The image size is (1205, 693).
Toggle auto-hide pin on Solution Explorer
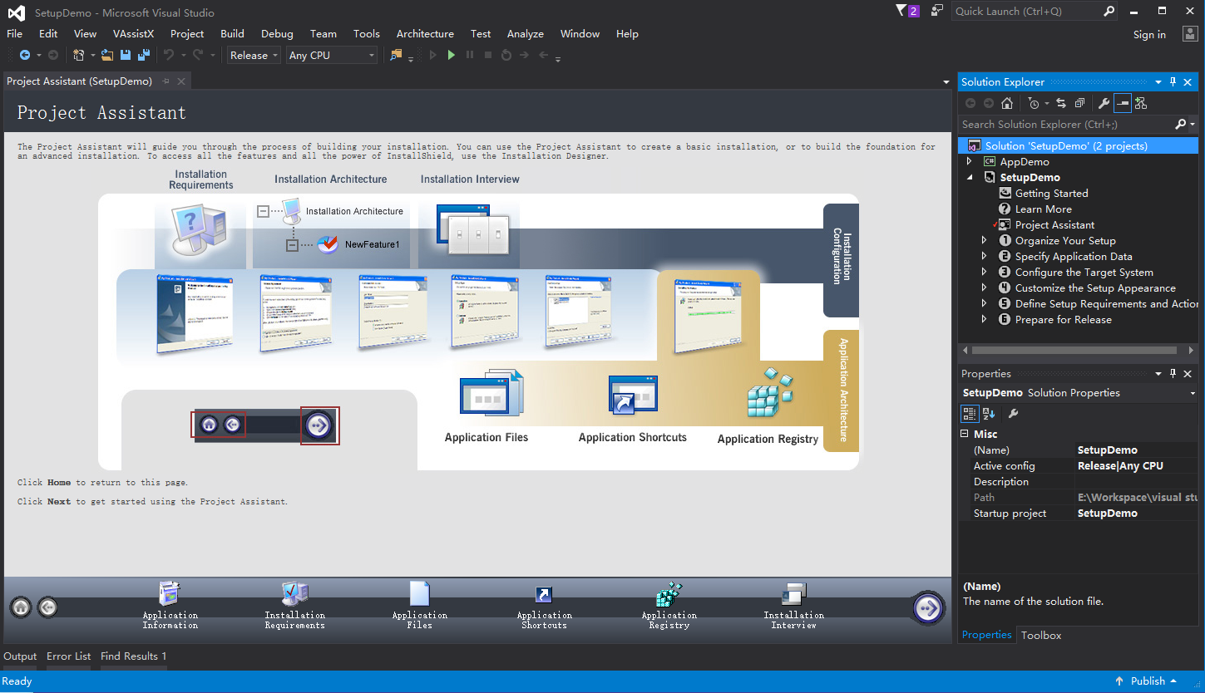1173,81
